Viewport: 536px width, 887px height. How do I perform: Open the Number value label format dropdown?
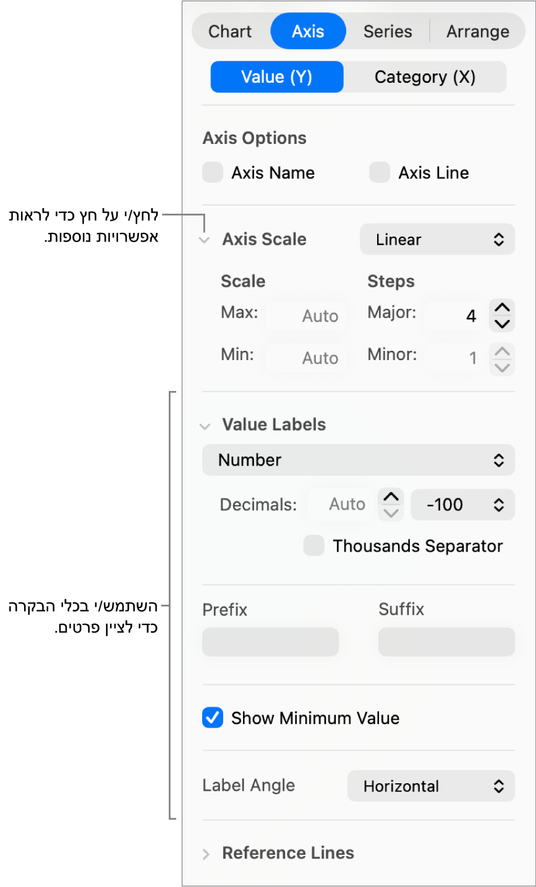pyautogui.click(x=359, y=460)
